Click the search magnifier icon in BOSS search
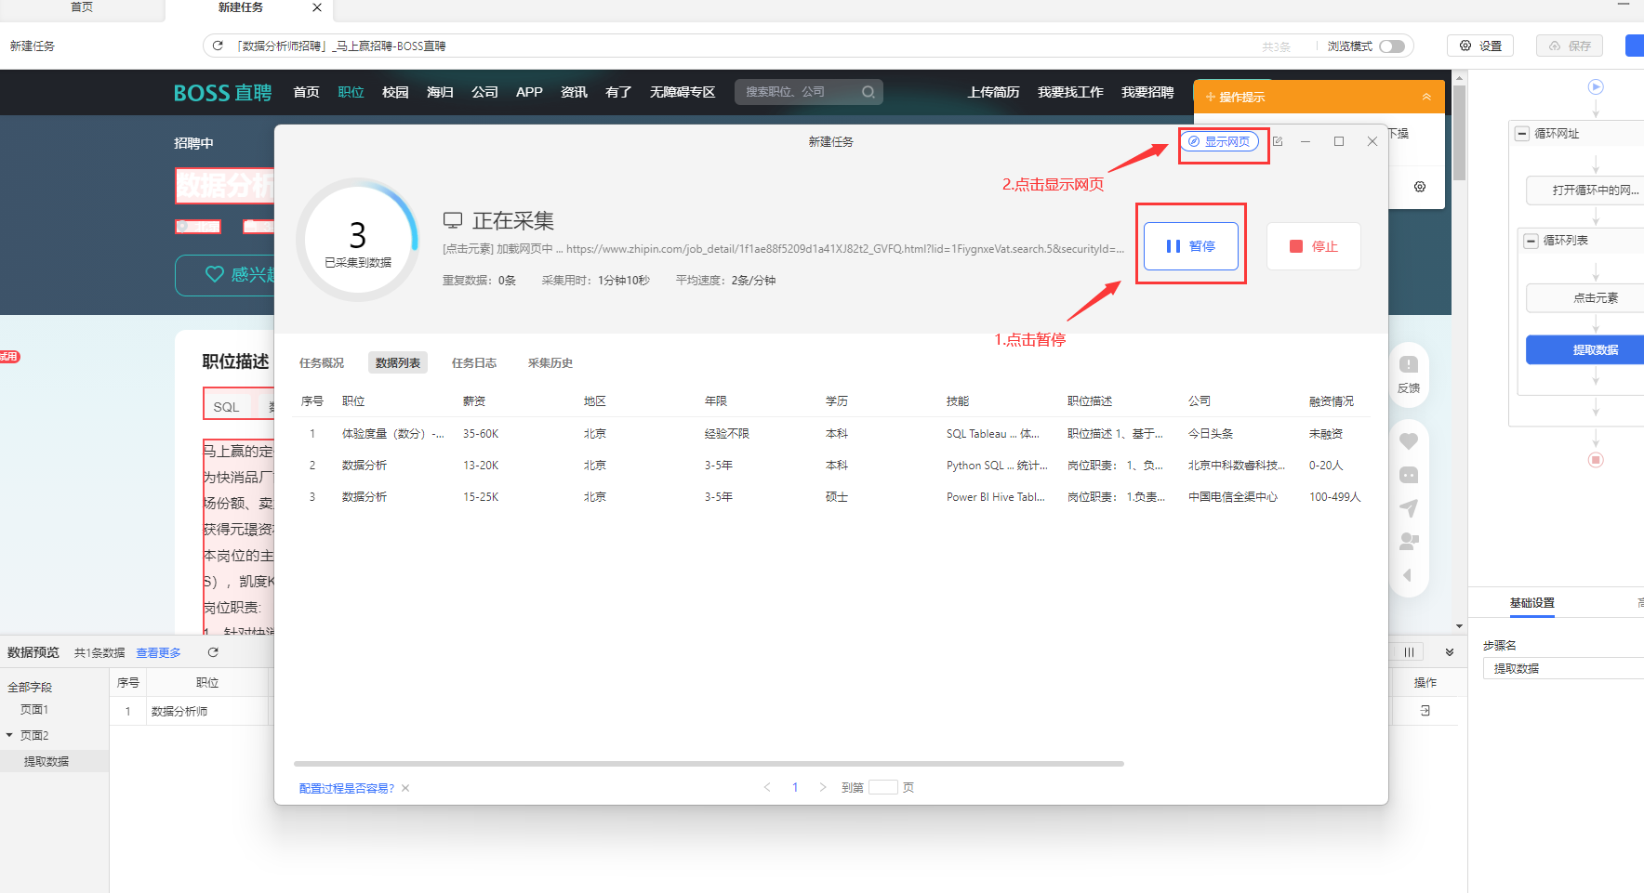The image size is (1644, 893). (868, 92)
